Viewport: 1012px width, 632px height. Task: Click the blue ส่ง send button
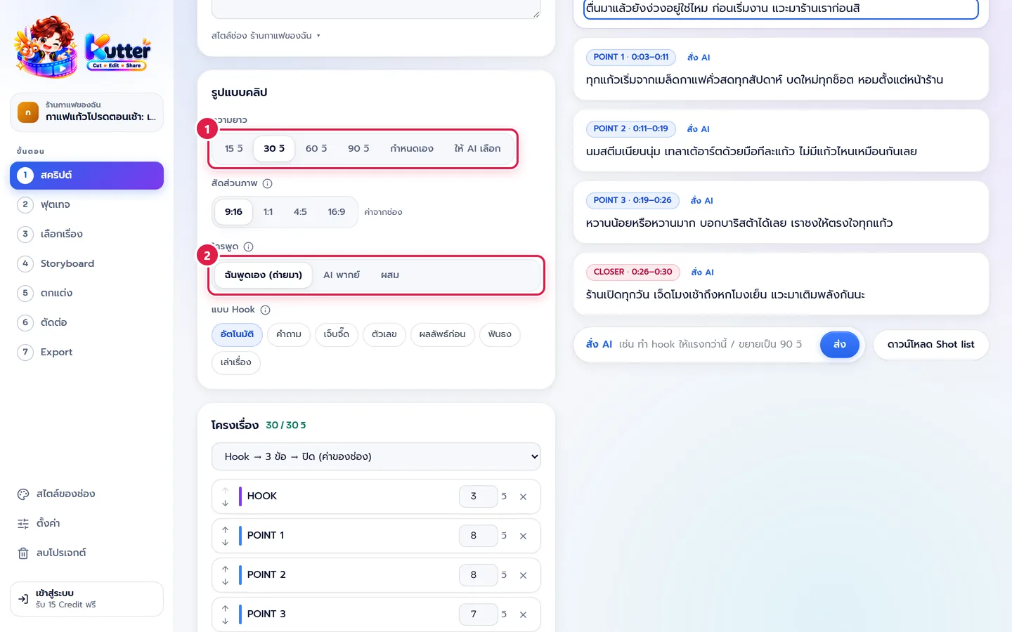coord(840,344)
